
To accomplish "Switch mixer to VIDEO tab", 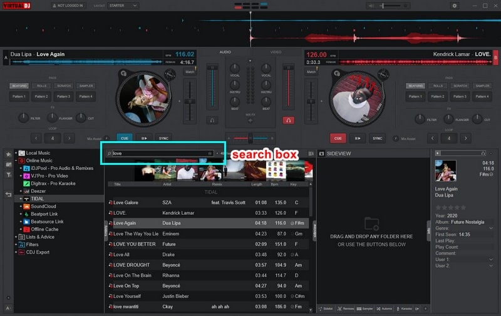I will tap(276, 52).
